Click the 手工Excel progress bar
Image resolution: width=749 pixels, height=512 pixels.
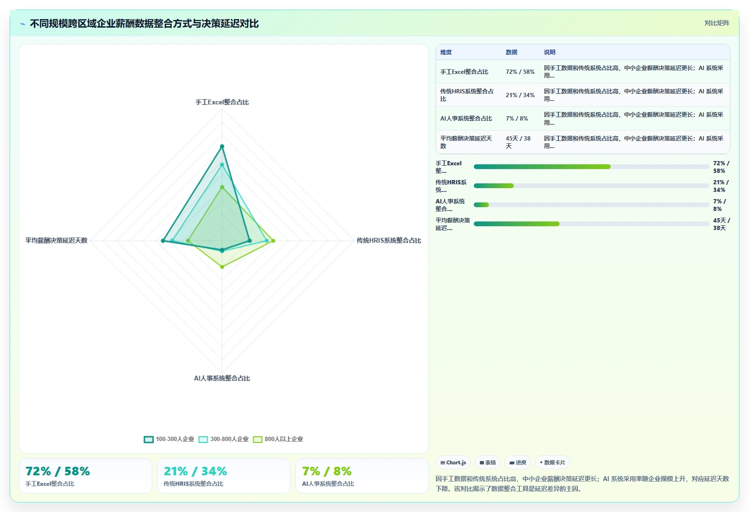591,167
